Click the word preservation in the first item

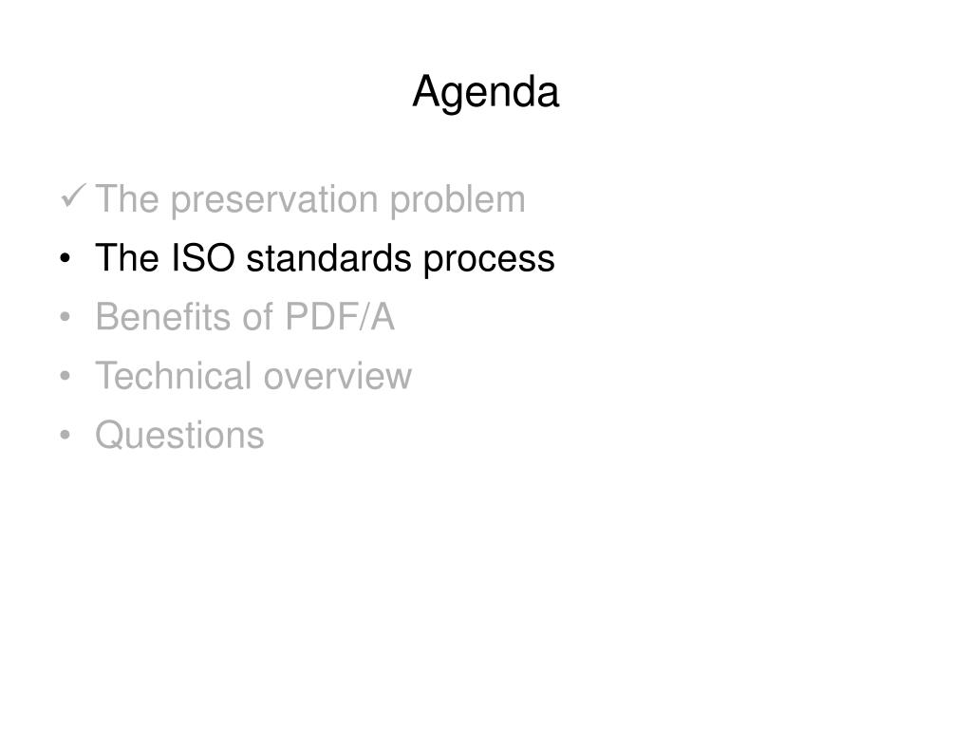(274, 201)
